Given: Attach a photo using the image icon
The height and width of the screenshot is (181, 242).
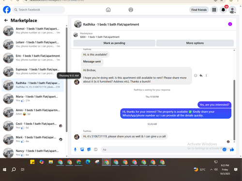Looking at the screenshot, I should tap(82, 150).
